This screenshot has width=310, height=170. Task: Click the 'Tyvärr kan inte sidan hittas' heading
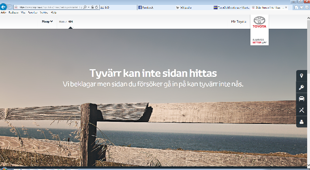point(153,73)
